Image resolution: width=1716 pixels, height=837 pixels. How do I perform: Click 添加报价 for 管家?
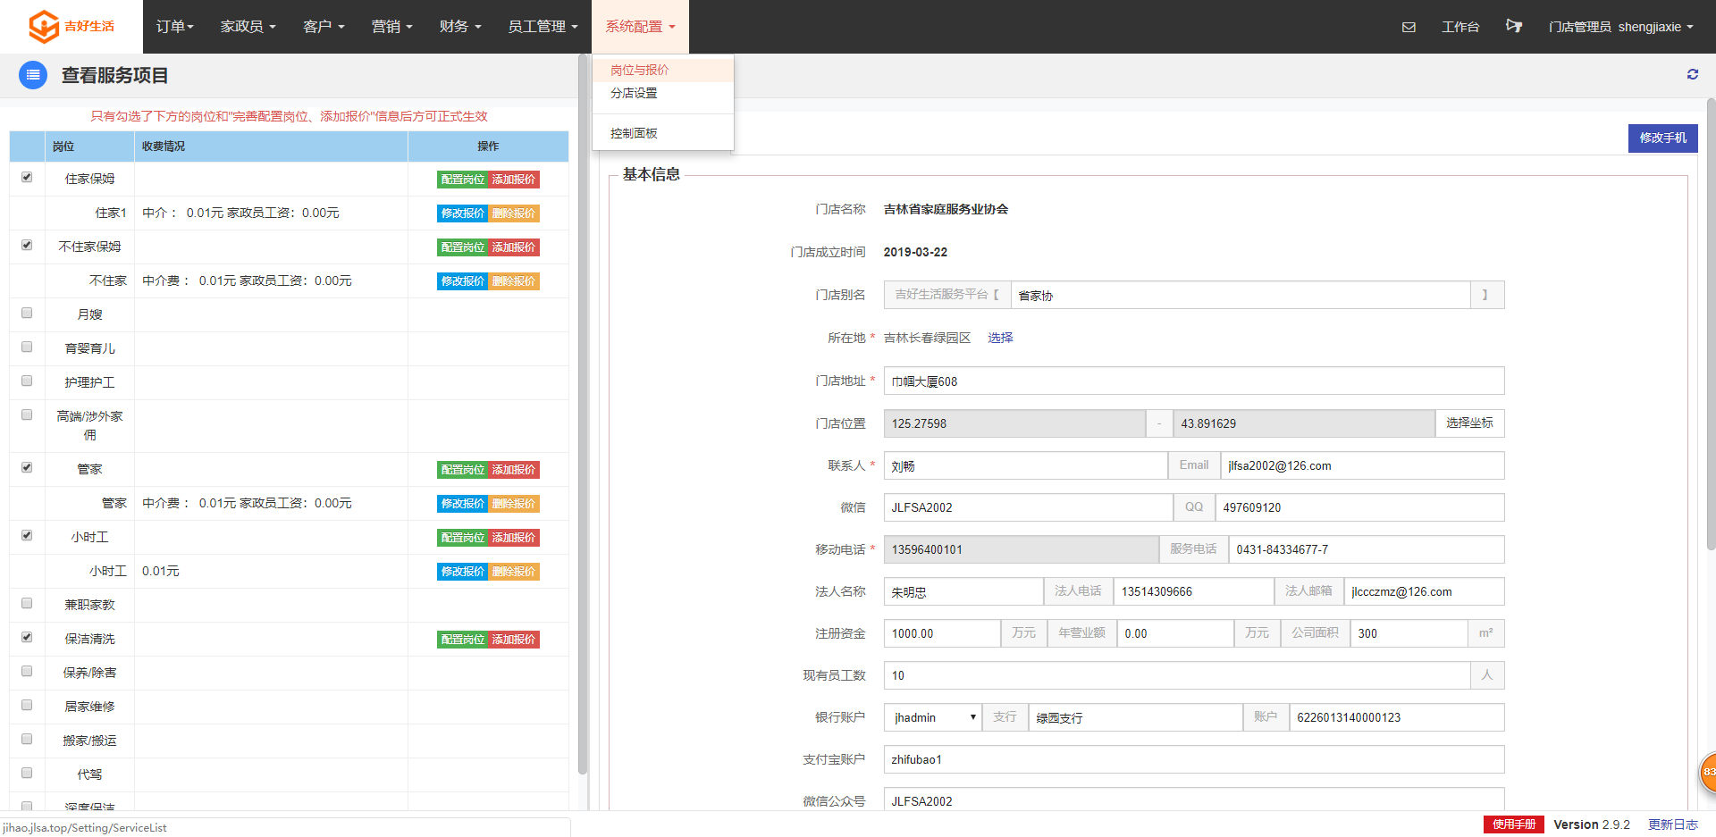coord(514,470)
